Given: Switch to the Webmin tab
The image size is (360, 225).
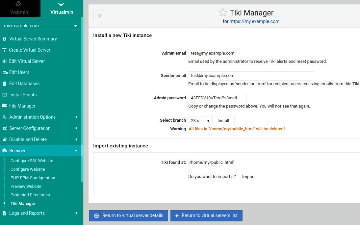Looking at the screenshot, I should pos(19,9).
